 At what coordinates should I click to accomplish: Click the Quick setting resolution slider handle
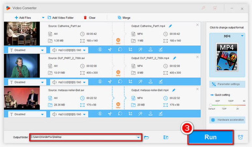point(211,105)
